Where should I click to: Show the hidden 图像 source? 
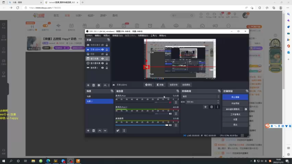(x=103, y=54)
